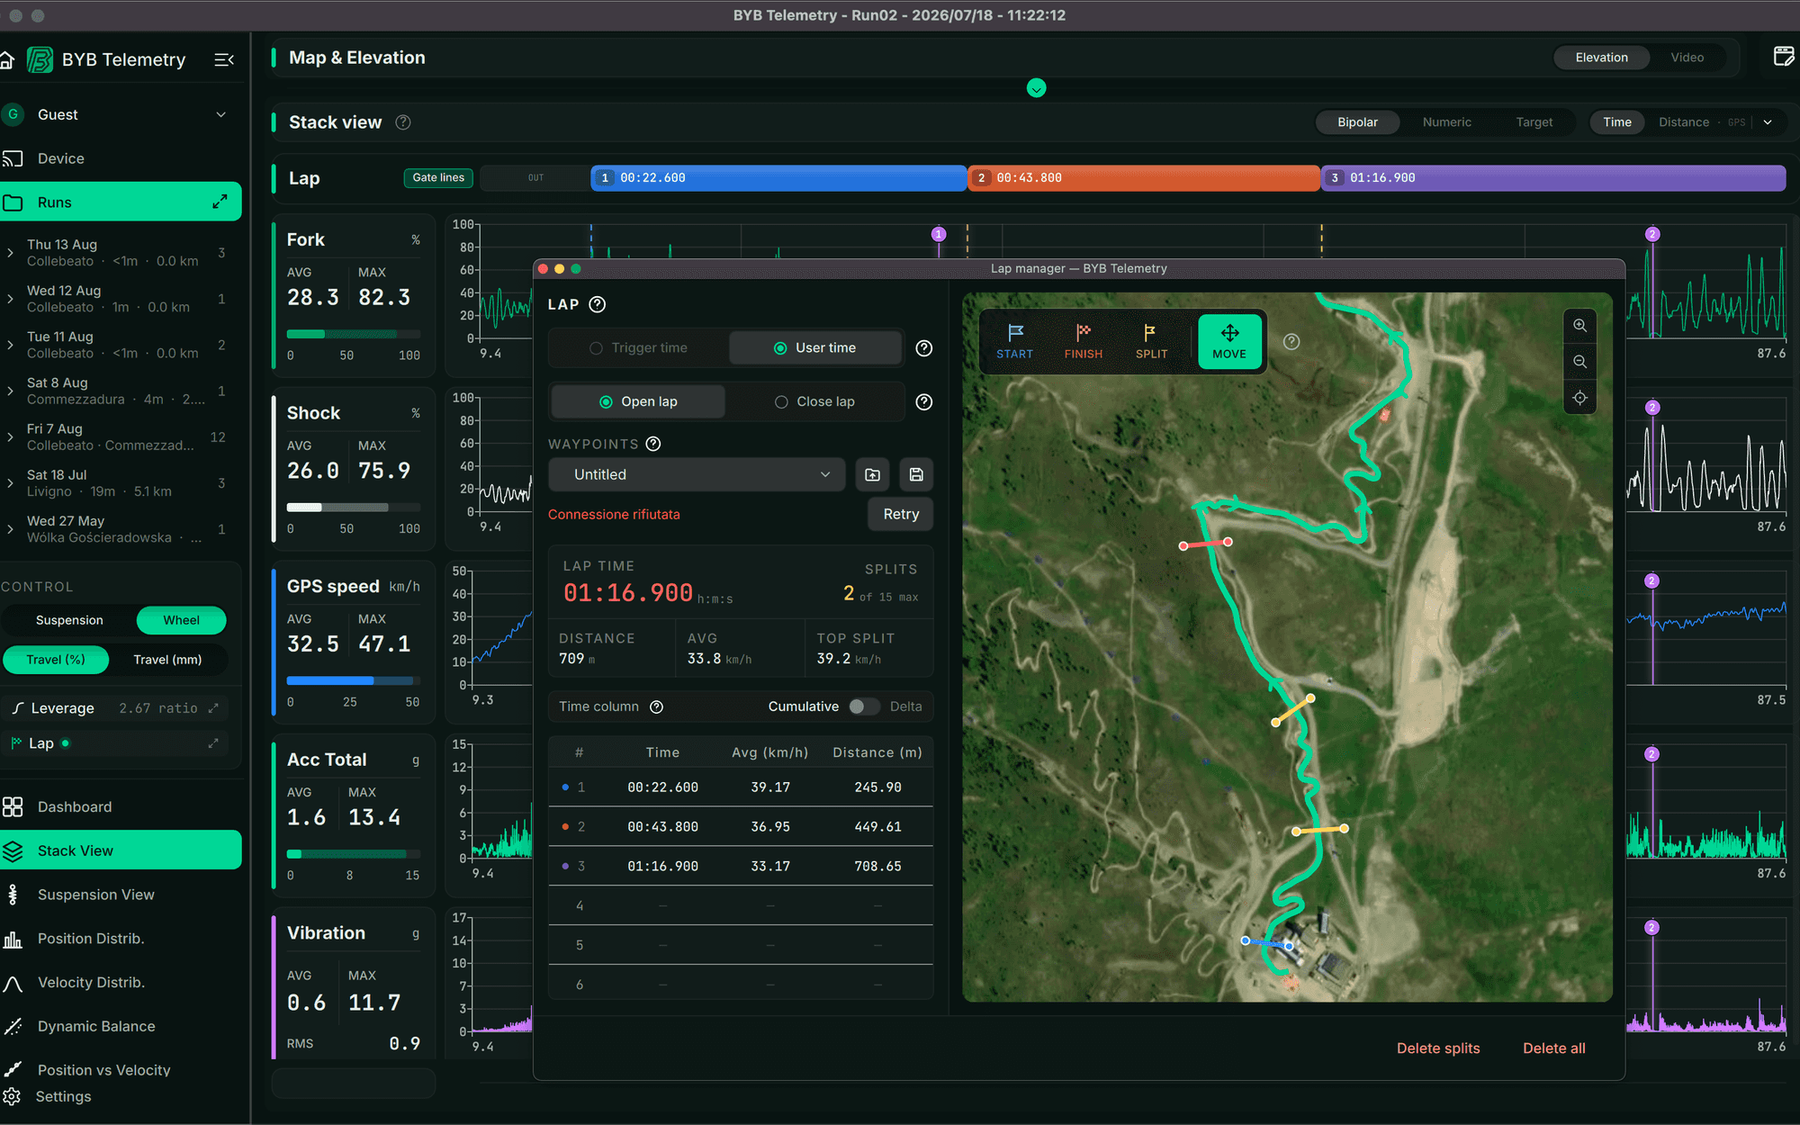Save waypoints with the disk icon
The image size is (1800, 1125).
click(x=916, y=474)
